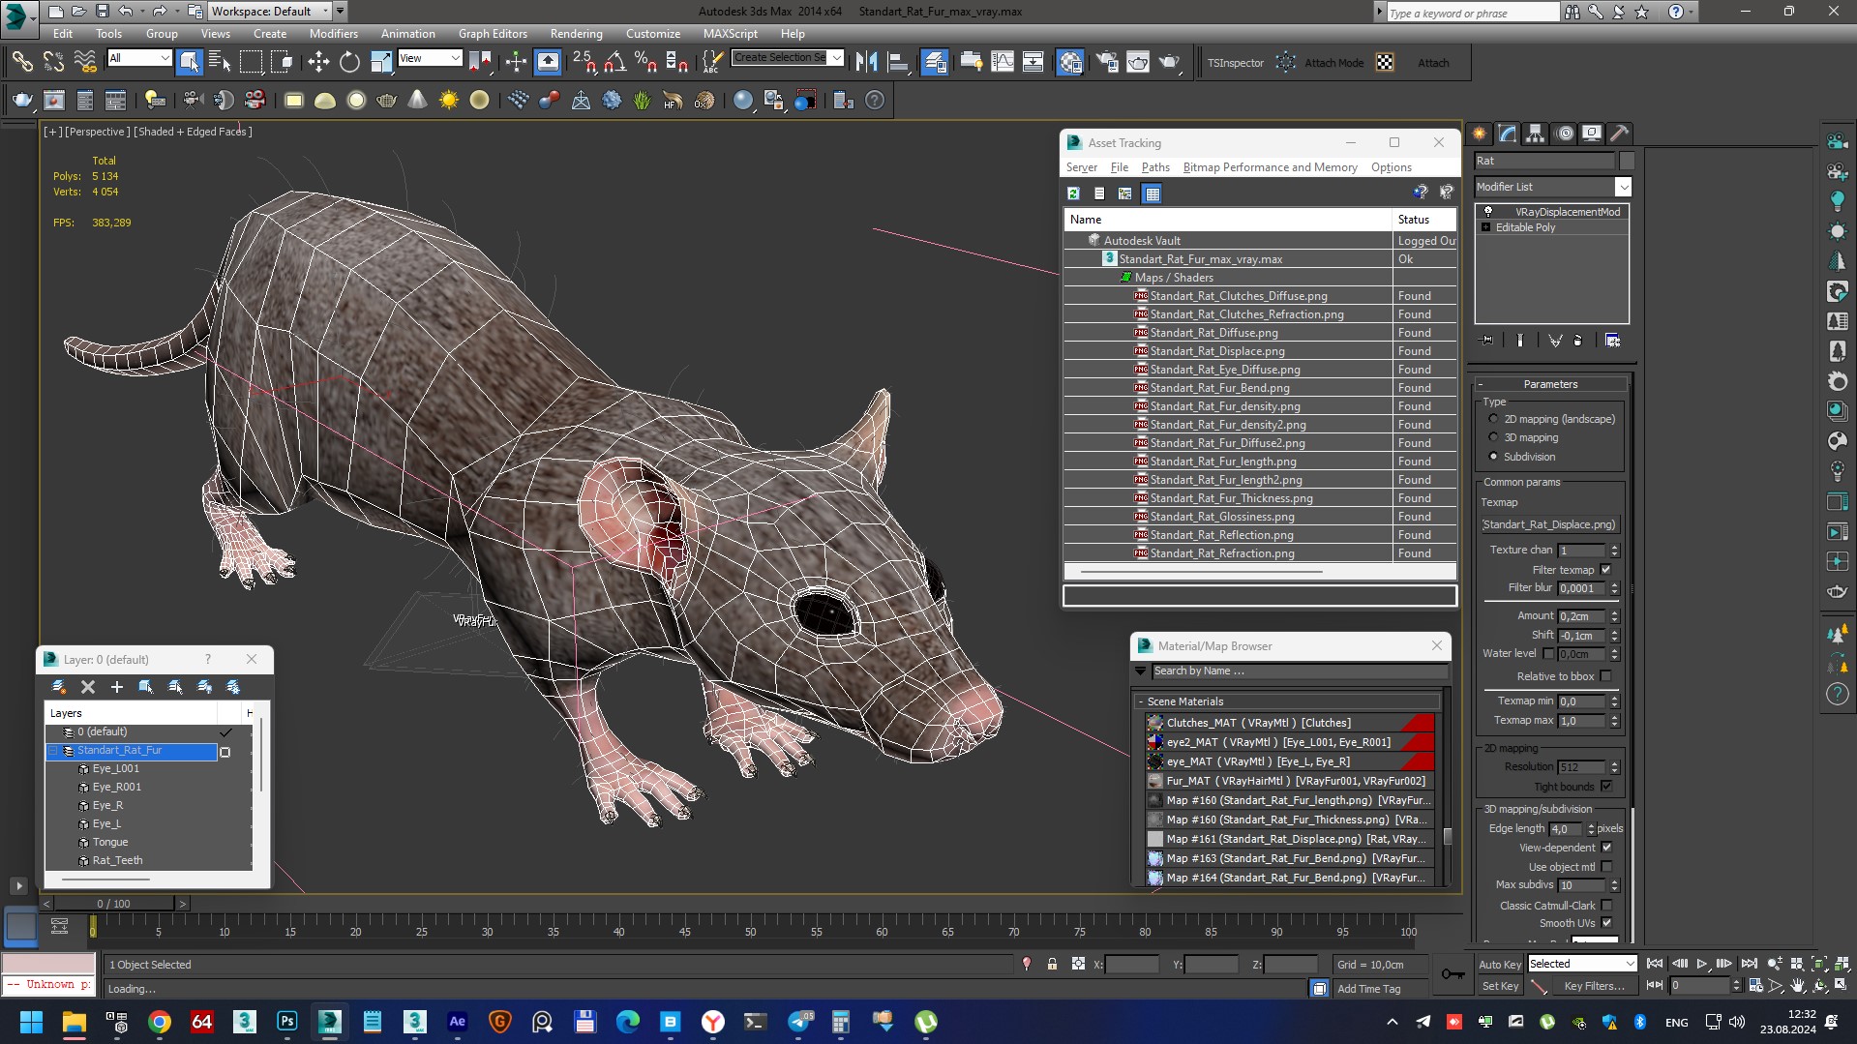Open Bitmap Performance and Memory menu
1857x1044 pixels.
(x=1270, y=167)
